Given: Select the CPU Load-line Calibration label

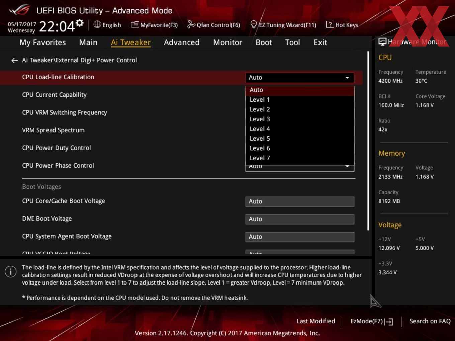Looking at the screenshot, I should [x=58, y=77].
